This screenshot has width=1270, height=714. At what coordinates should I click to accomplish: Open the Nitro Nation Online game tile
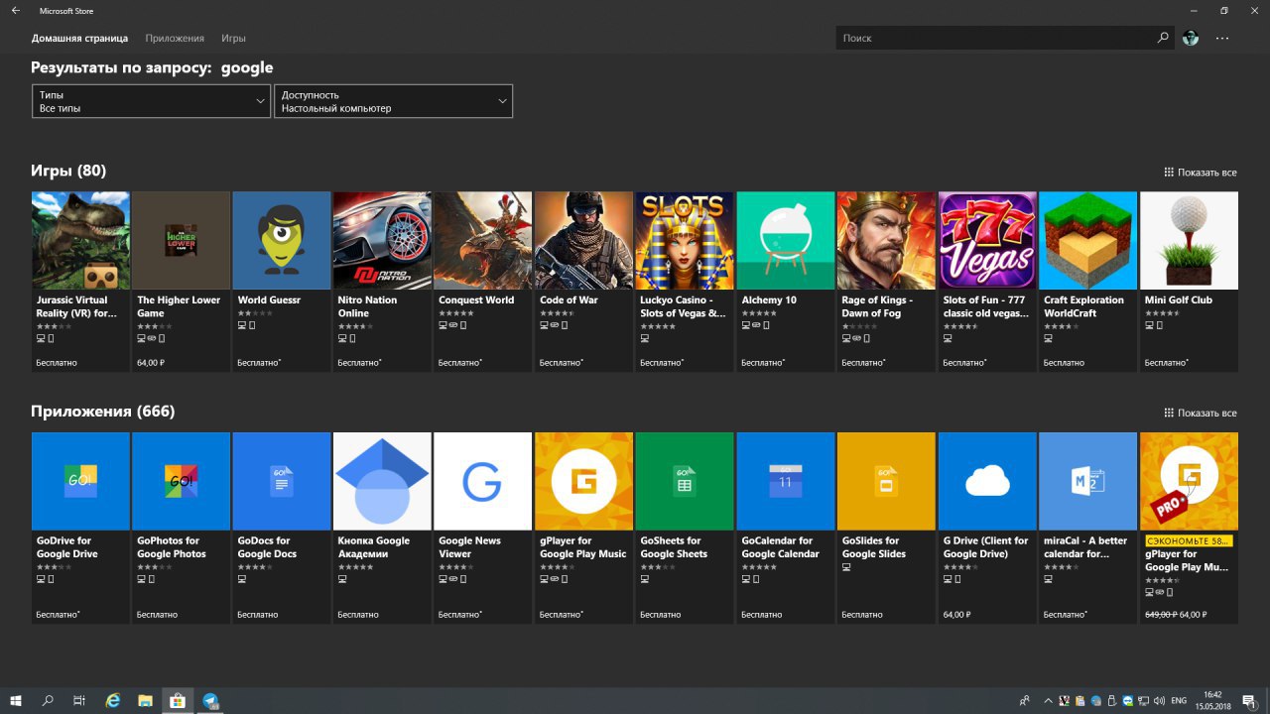383,282
